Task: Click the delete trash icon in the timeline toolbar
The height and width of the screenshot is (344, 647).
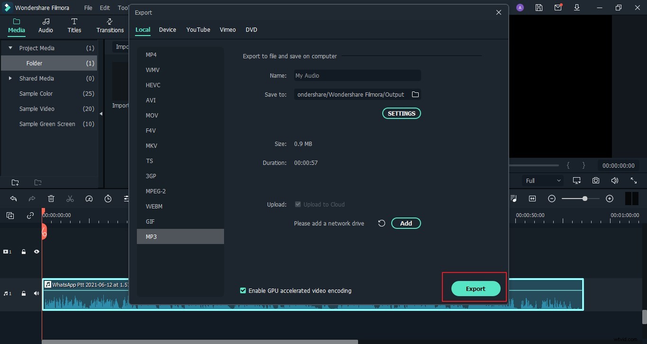Action: (x=51, y=199)
